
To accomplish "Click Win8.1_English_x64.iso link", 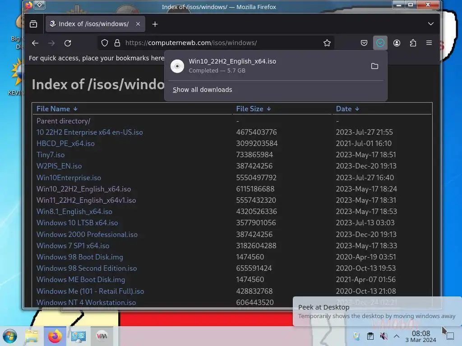I will click(74, 212).
